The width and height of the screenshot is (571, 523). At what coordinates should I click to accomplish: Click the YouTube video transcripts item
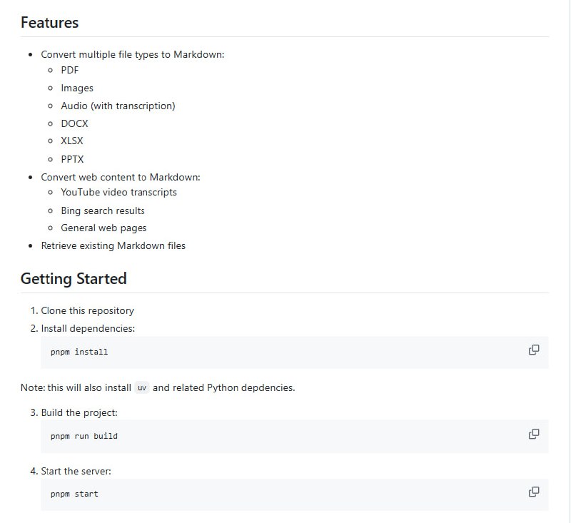click(118, 192)
